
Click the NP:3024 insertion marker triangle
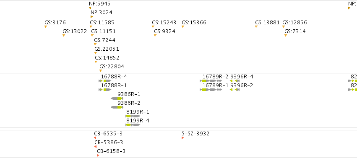[x=92, y=17]
